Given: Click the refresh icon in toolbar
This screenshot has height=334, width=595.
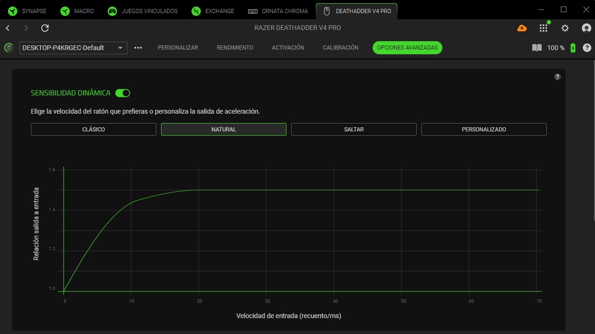Looking at the screenshot, I should [45, 28].
